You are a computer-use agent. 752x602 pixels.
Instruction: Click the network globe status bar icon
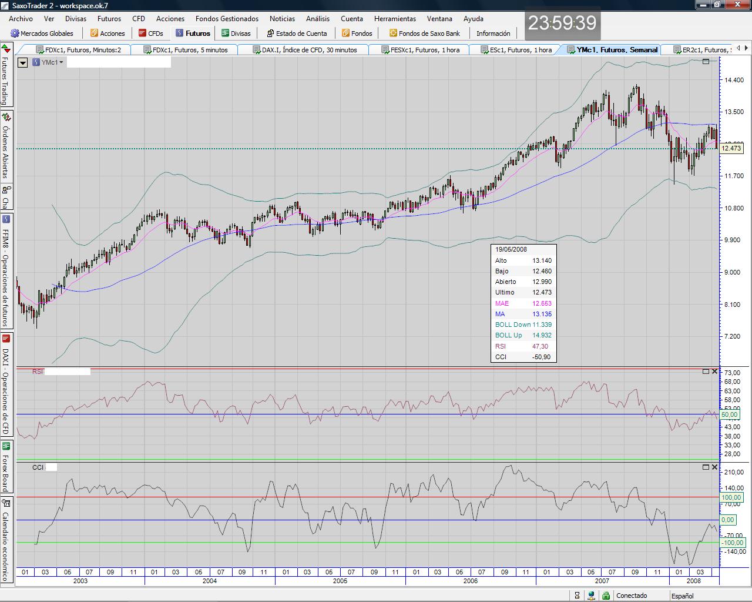[x=591, y=596]
